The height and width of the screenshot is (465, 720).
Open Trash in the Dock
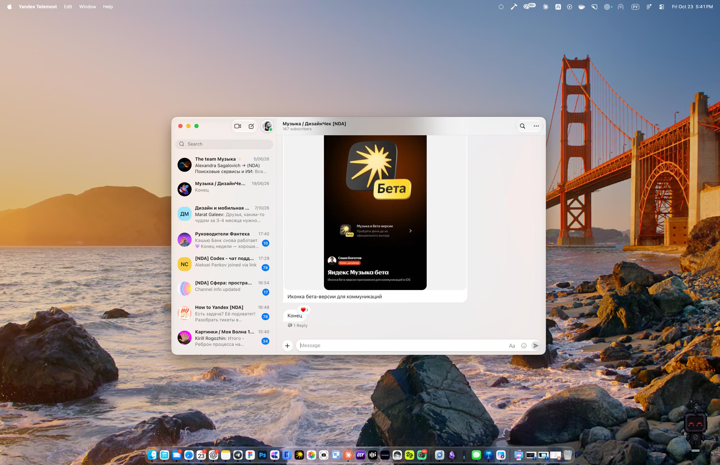pos(568,455)
